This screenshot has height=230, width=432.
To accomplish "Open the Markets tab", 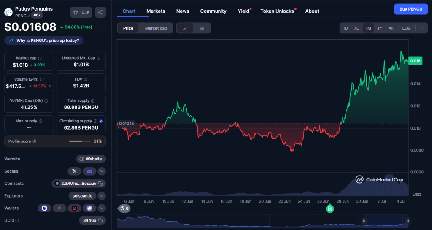I will 156,11.
